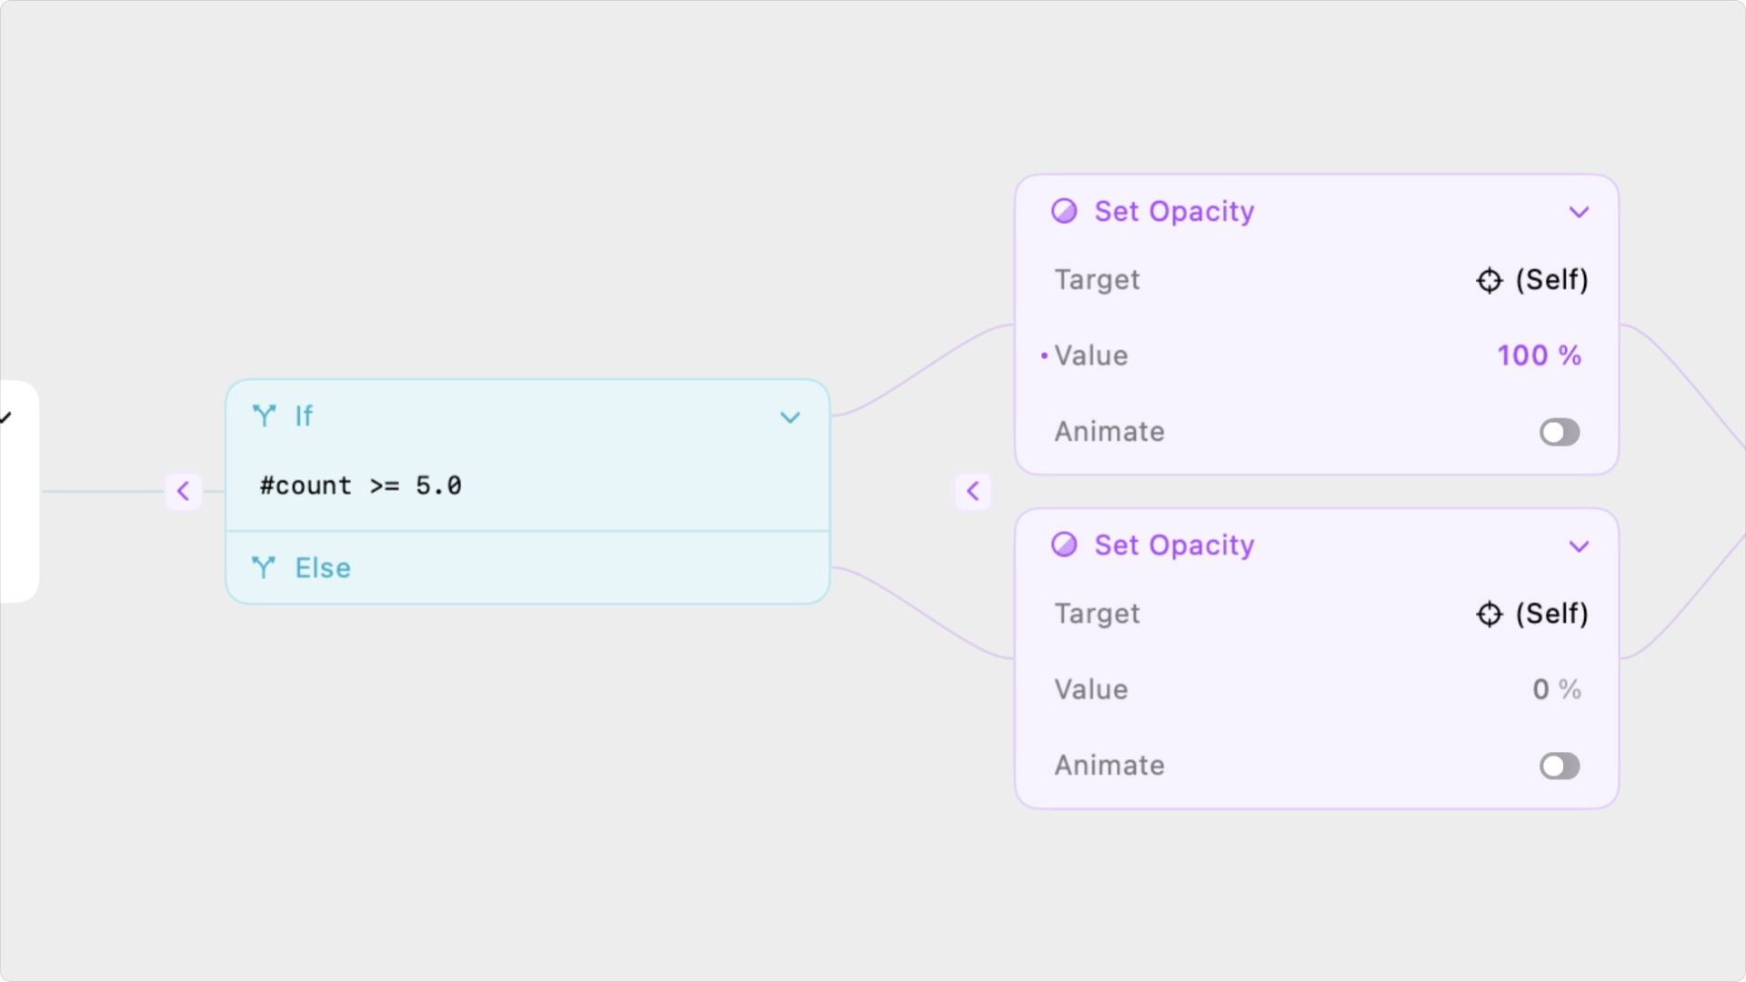Click target crosshair icon in bottom Set Opacity card
Image resolution: width=1746 pixels, height=982 pixels.
click(1489, 614)
